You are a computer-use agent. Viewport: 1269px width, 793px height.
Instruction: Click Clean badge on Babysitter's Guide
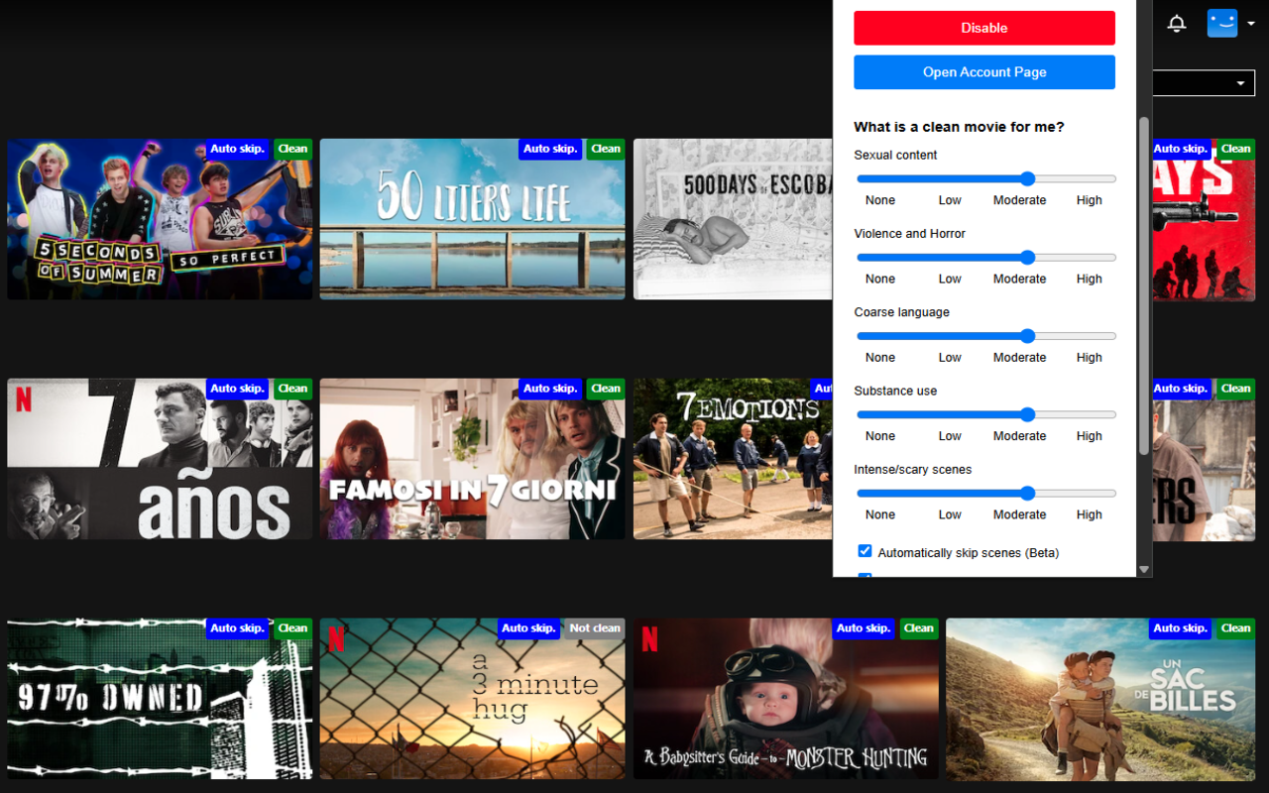(x=919, y=628)
